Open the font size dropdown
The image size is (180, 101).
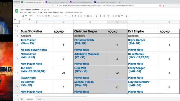point(67,16)
